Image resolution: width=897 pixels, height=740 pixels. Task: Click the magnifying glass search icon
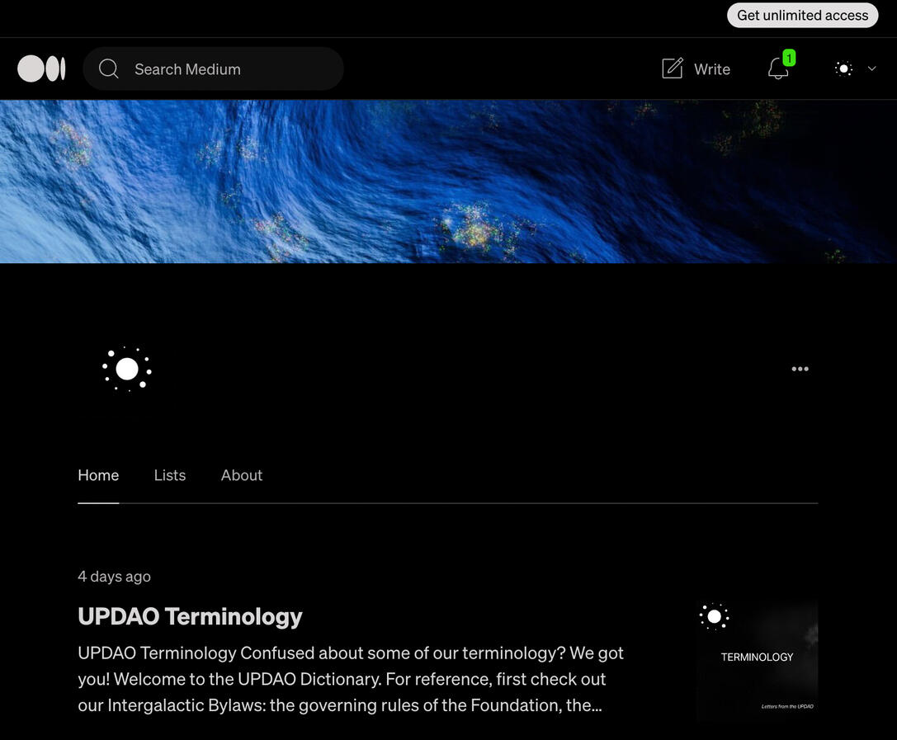109,68
